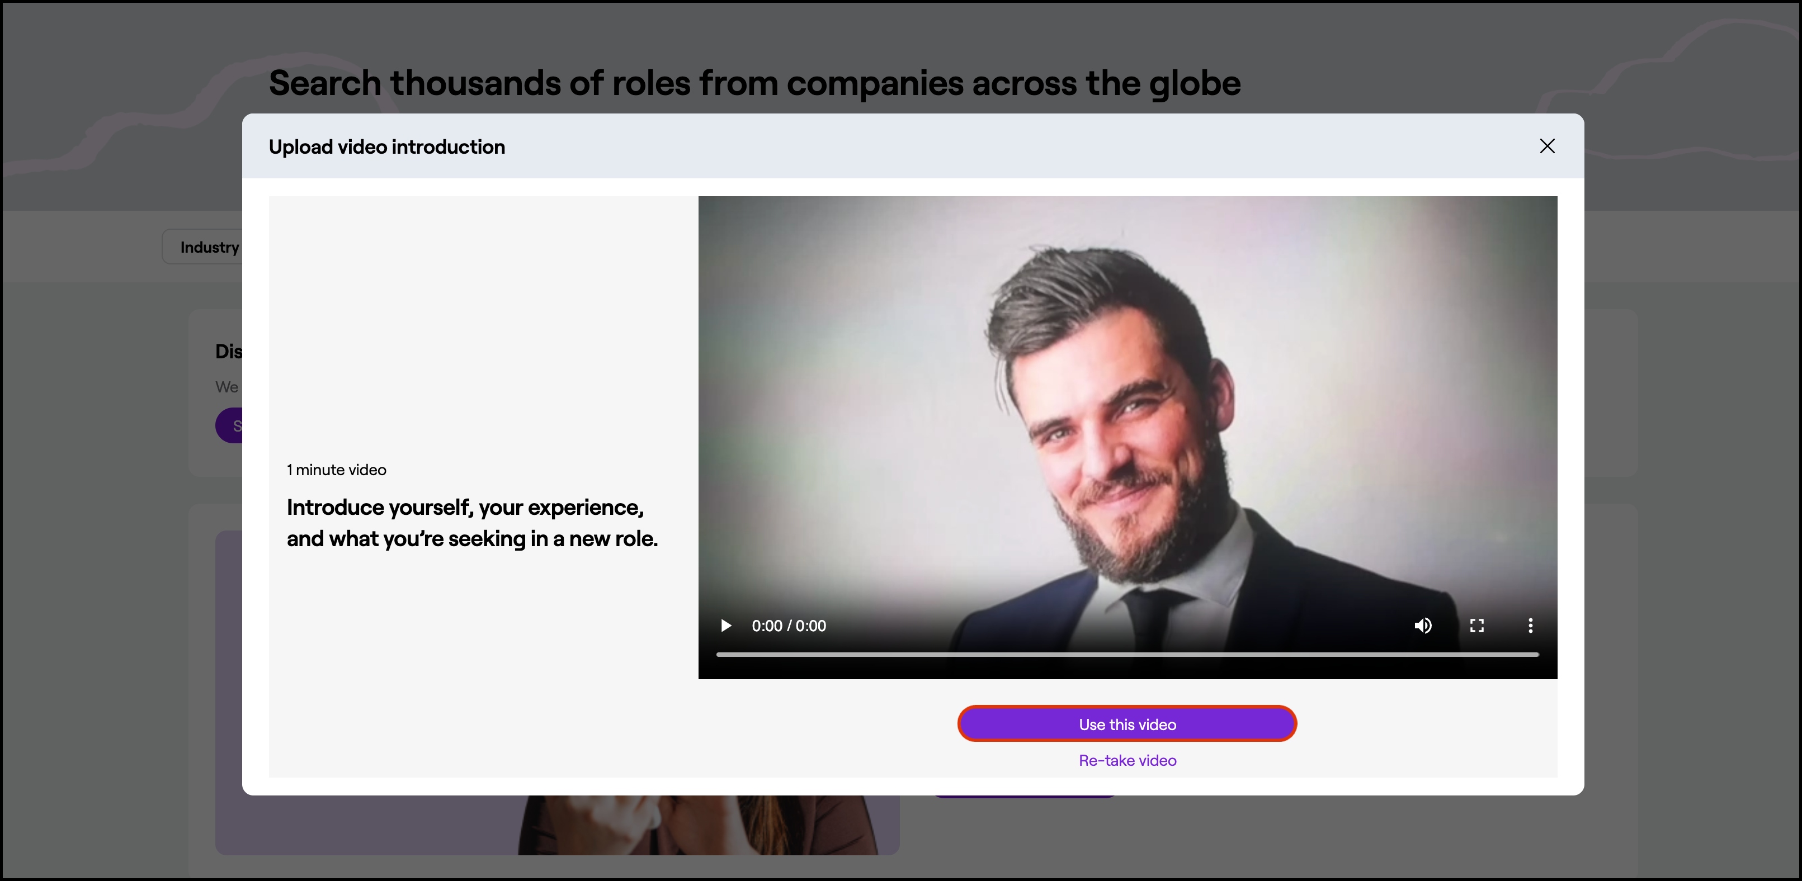
Task: Click the Re-take video link
Action: [x=1127, y=760]
